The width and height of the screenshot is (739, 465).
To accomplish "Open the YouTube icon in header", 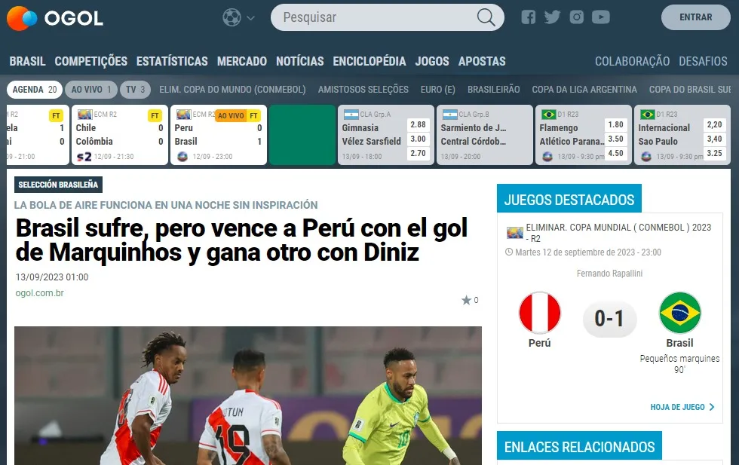I will (x=600, y=17).
